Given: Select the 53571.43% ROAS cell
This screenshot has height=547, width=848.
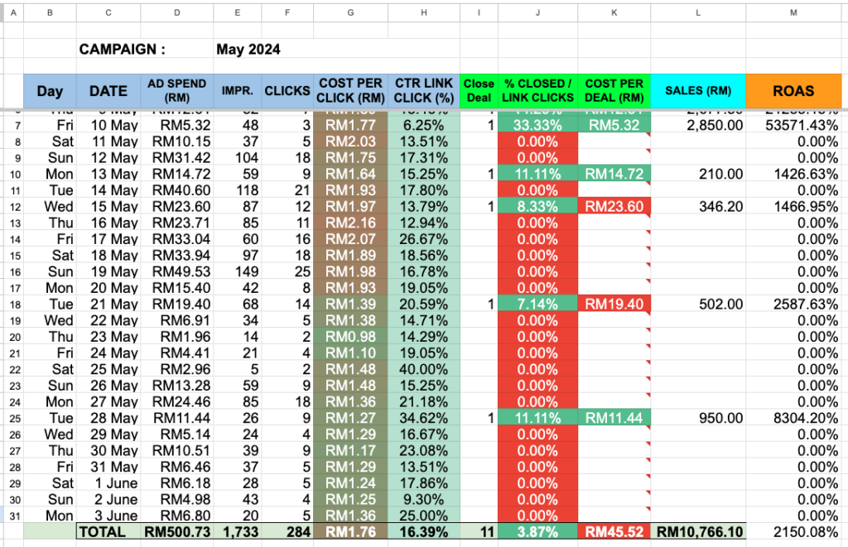Looking at the screenshot, I should pyautogui.click(x=794, y=125).
